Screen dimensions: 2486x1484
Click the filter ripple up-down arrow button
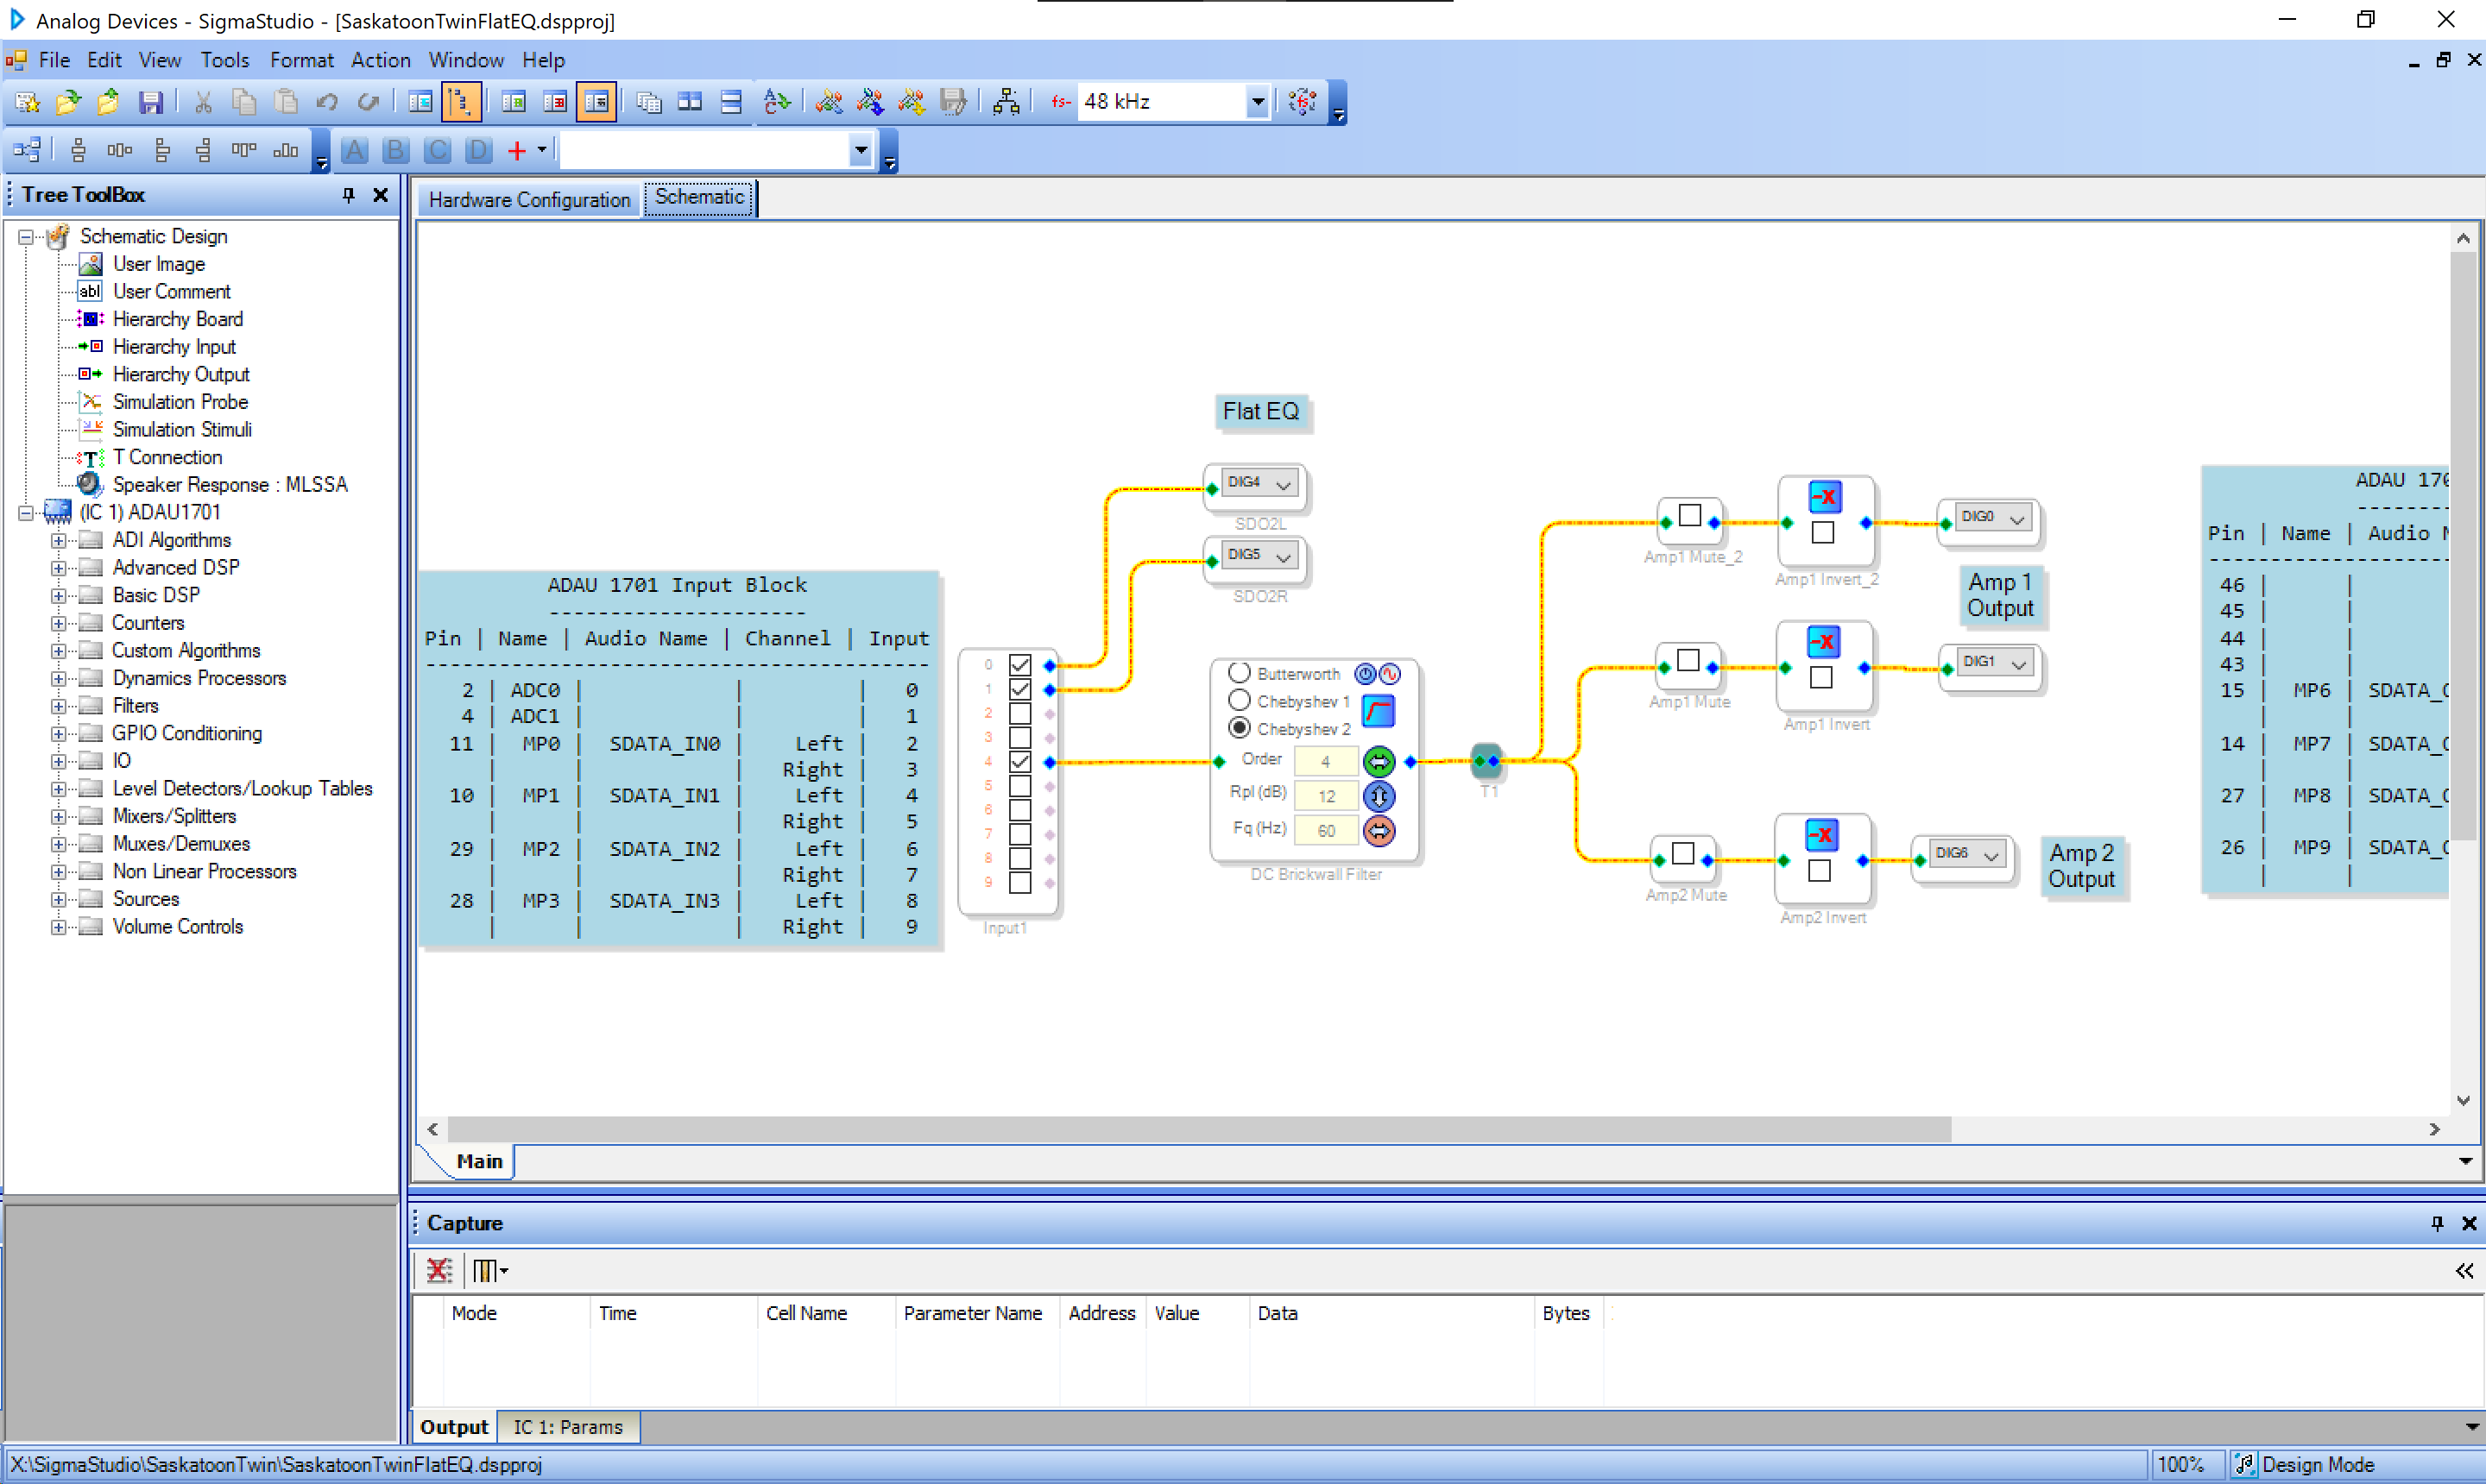coord(1379,796)
